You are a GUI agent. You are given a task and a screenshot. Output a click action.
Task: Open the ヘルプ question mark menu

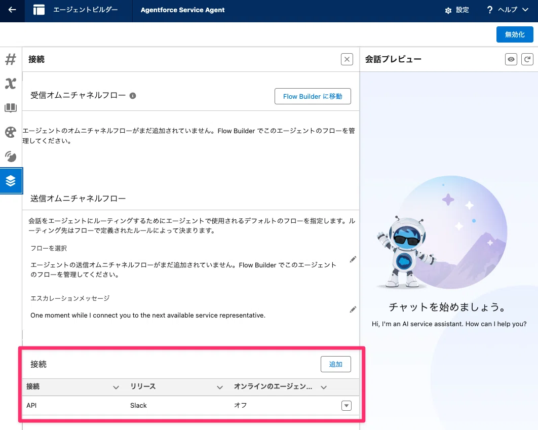coord(490,10)
